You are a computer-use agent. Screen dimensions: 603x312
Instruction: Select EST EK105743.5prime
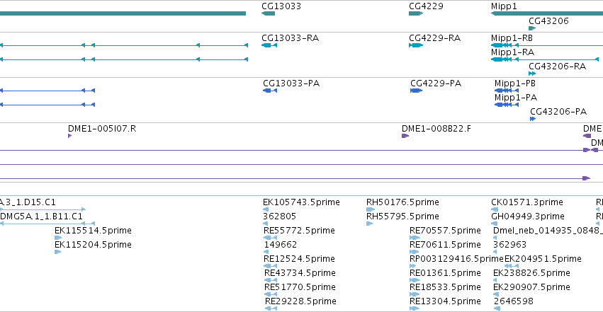point(301,202)
